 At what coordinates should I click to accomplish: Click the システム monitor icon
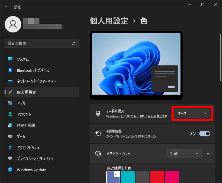10,59
